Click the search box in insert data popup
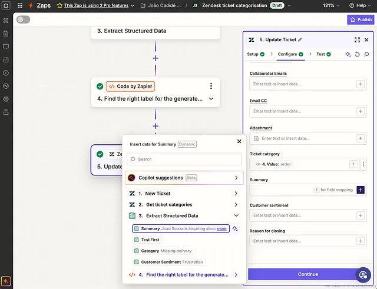The width and height of the screenshot is (377, 289). 184,159
